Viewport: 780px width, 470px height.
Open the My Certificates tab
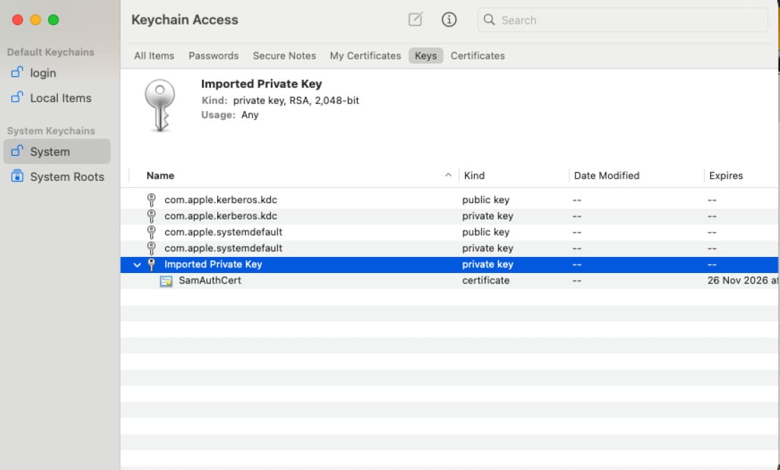pos(365,56)
